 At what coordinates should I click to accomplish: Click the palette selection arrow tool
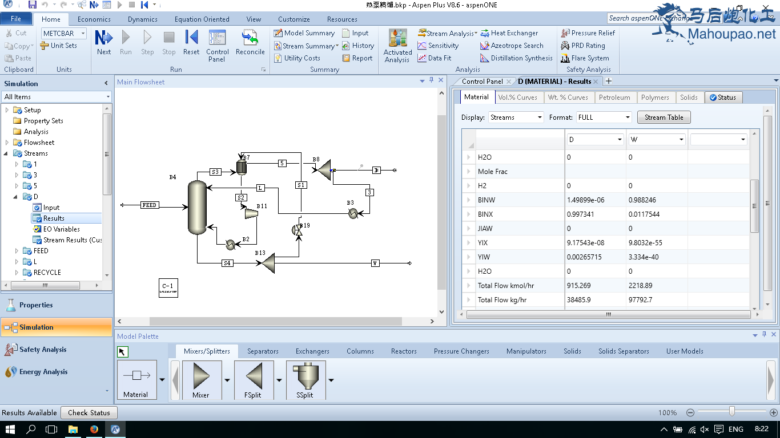(x=122, y=352)
